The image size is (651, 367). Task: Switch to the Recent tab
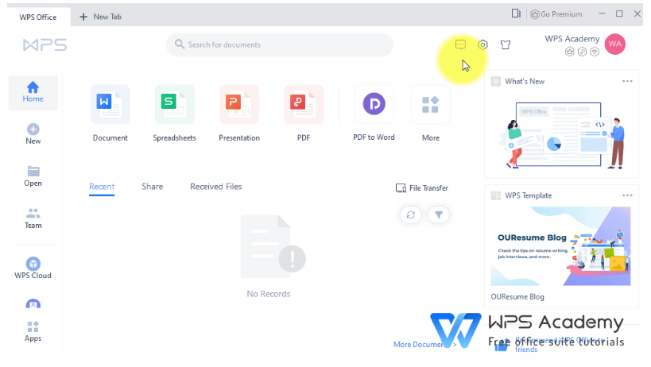tap(102, 187)
